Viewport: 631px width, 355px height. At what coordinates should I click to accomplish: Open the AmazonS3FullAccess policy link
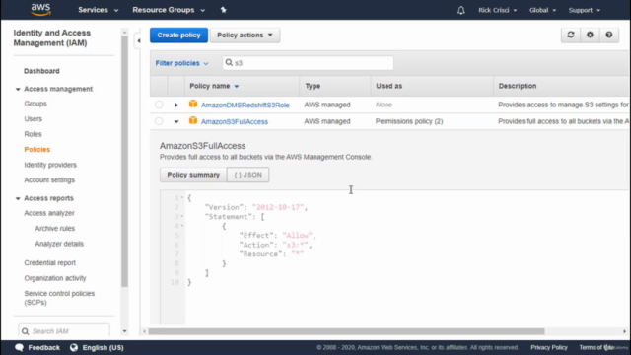[235, 121]
